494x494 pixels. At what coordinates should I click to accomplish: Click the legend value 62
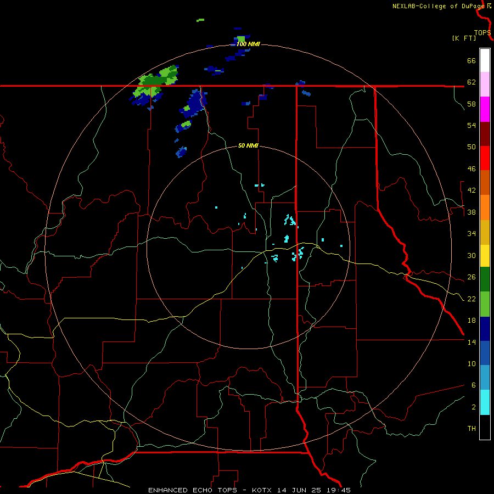tap(471, 82)
